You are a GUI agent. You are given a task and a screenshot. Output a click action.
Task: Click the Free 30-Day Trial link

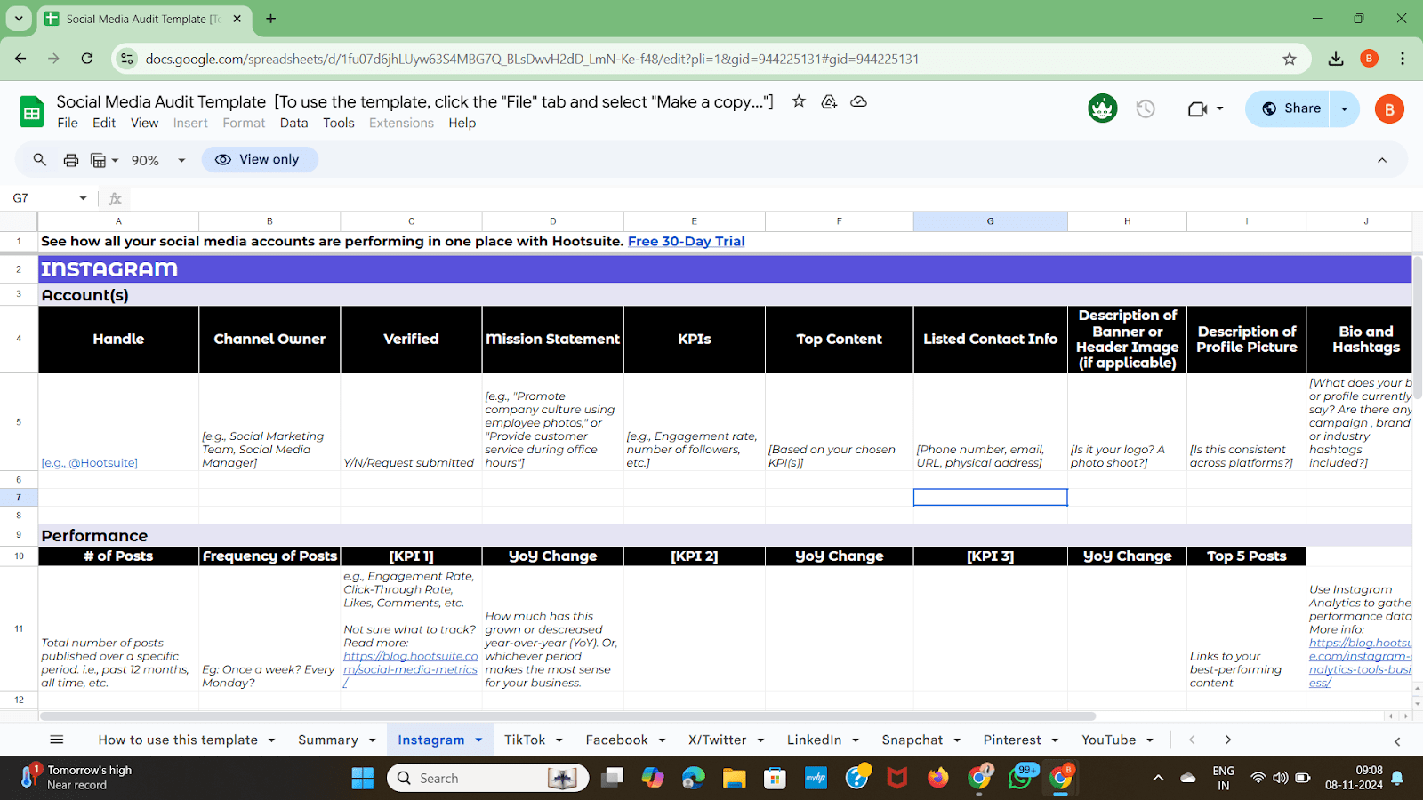pos(686,241)
